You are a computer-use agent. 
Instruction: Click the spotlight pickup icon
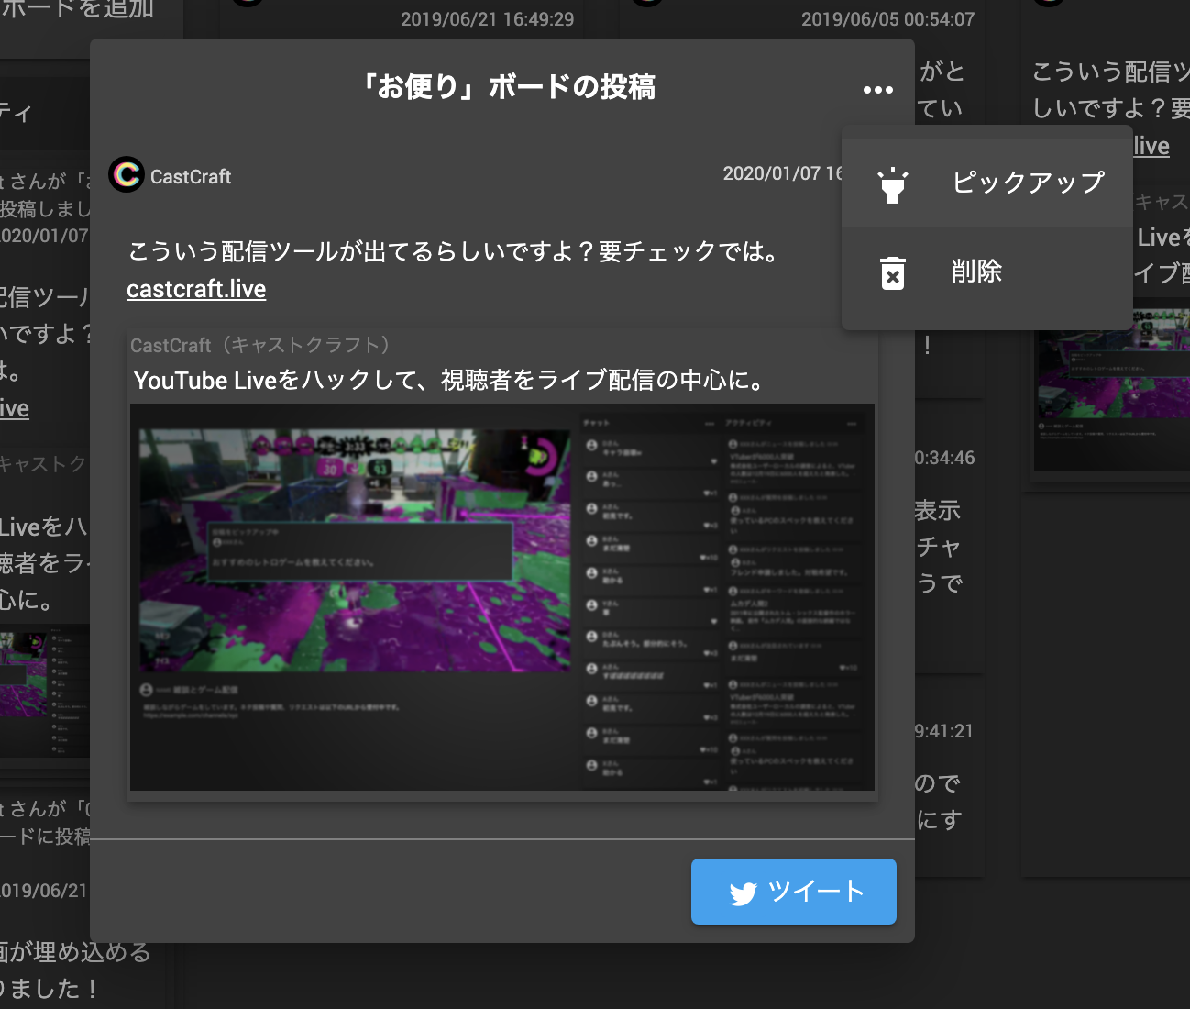point(892,184)
